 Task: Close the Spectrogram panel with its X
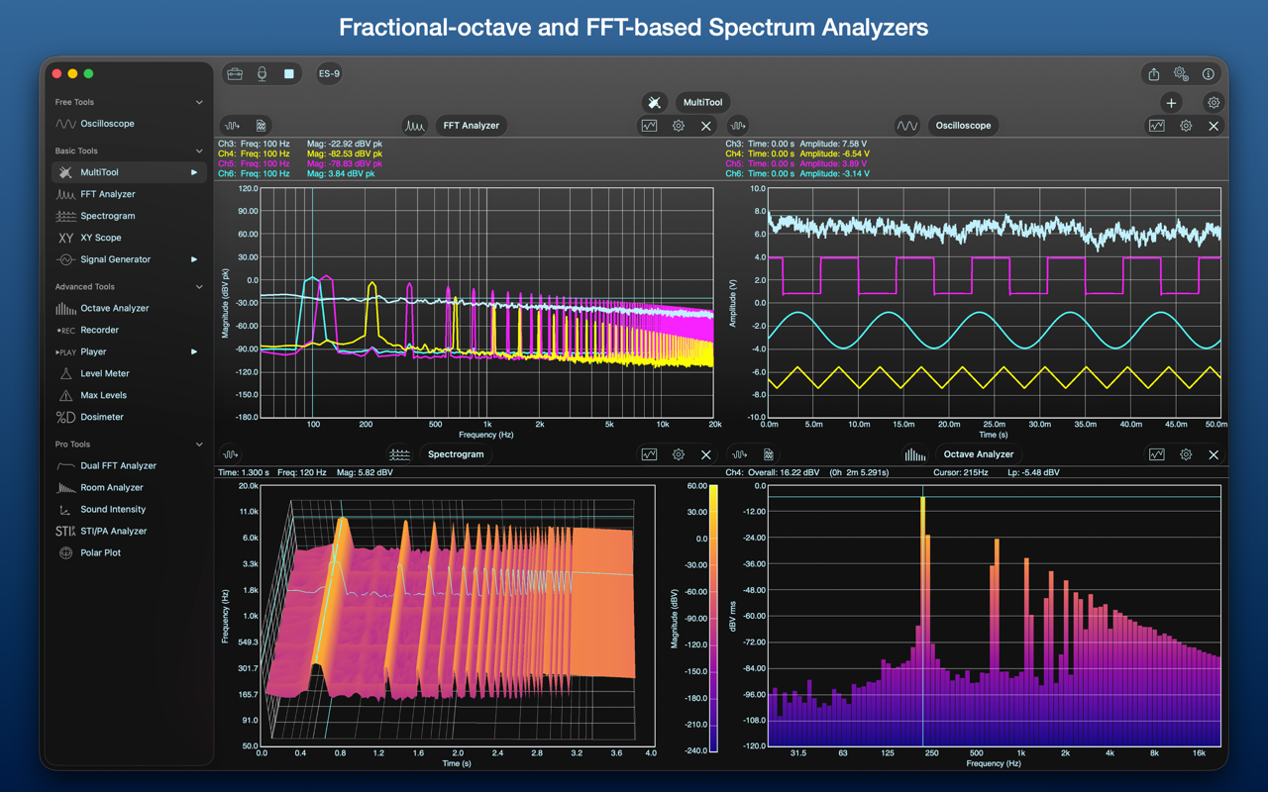coord(706,454)
